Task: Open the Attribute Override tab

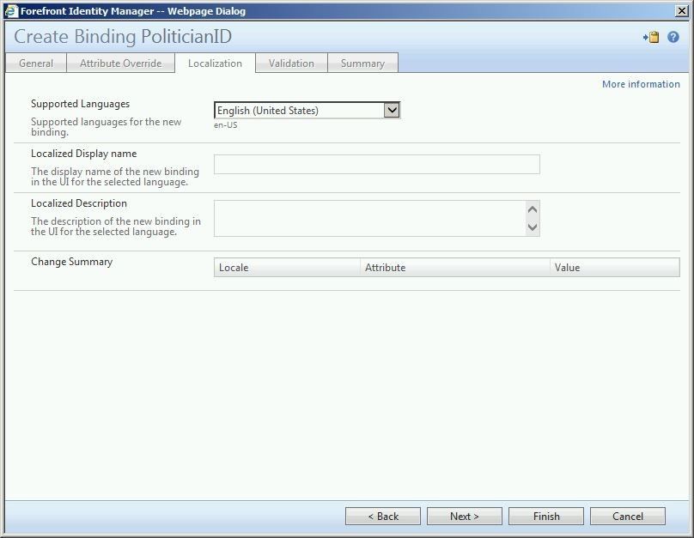Action: tap(121, 63)
